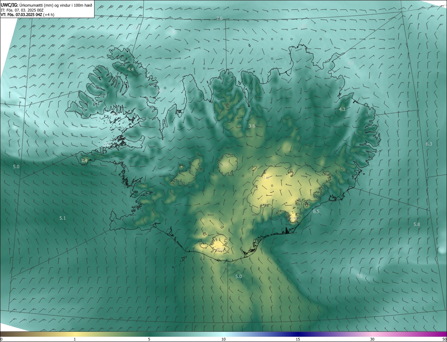Click the 5.1 value over southwest ocean
Screen dimensions: 447x342
(63, 218)
